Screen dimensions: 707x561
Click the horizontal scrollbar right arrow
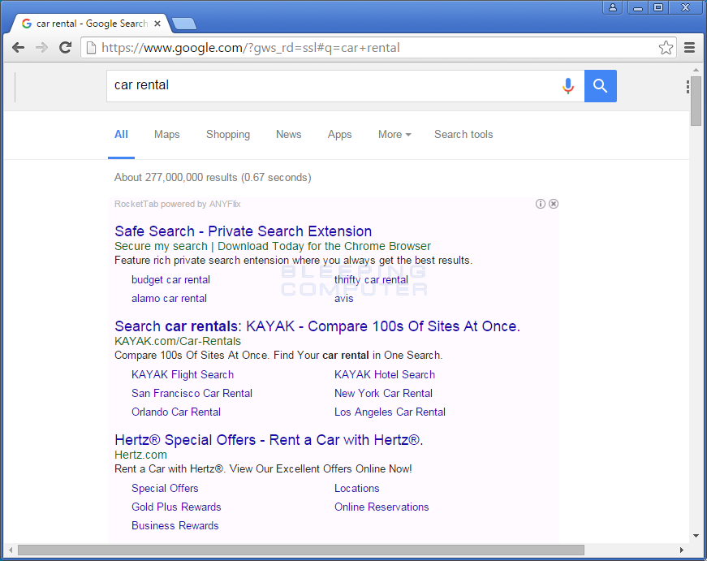tap(682, 550)
